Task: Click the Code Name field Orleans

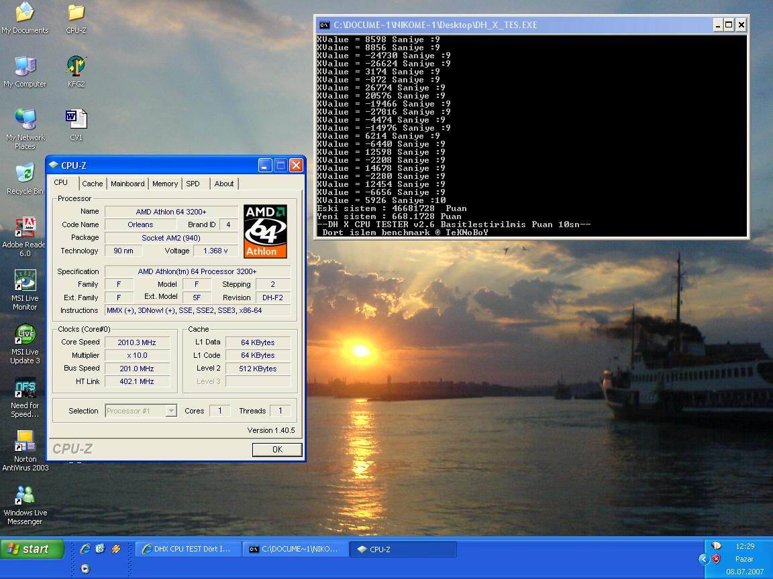Action: click(140, 224)
